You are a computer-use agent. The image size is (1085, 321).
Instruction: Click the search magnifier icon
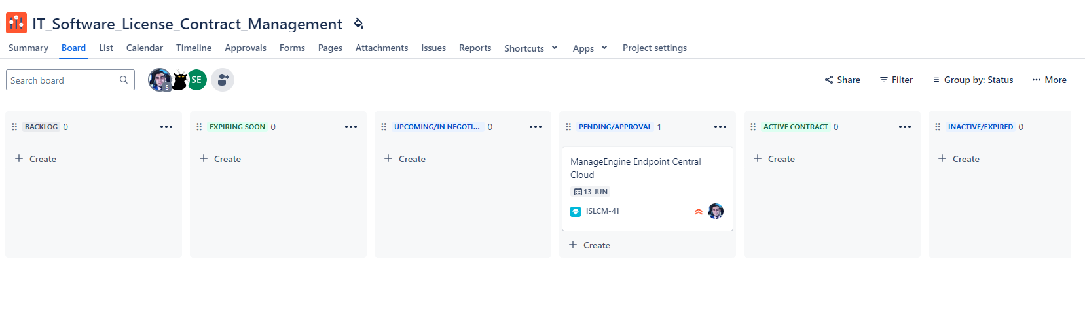pyautogui.click(x=124, y=80)
